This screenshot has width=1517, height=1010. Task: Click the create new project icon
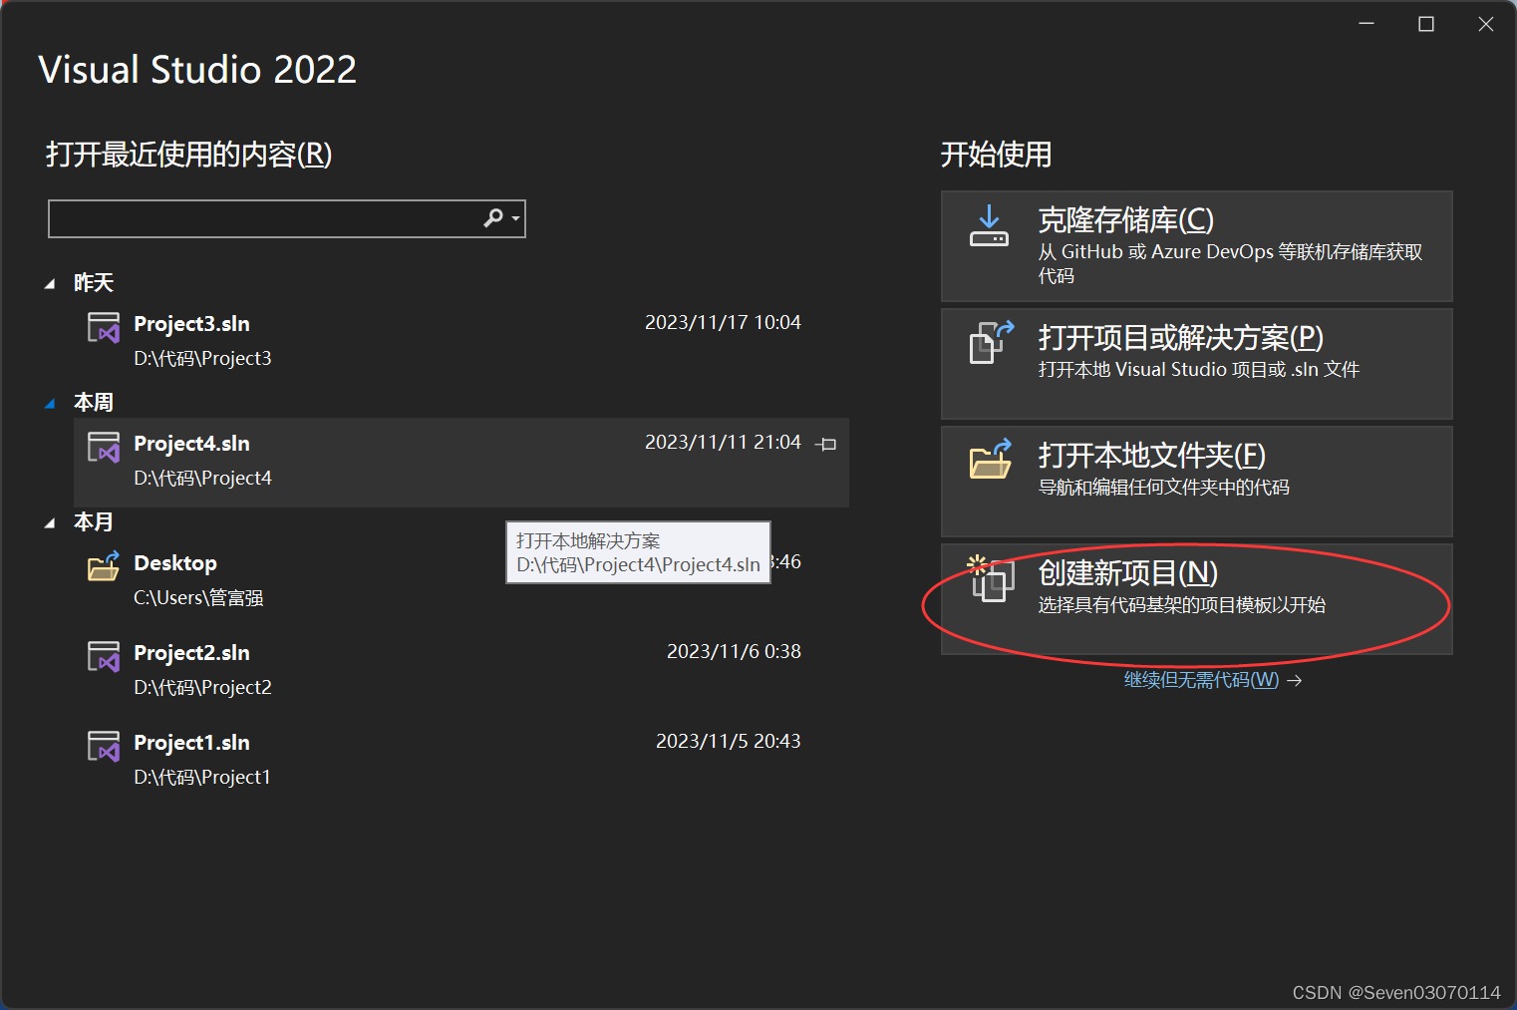pos(991,578)
